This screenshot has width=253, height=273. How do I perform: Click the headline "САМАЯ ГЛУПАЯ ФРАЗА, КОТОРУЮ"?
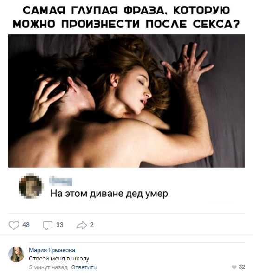click(126, 11)
